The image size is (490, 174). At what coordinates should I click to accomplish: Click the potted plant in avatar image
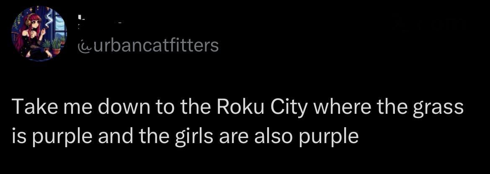55,46
